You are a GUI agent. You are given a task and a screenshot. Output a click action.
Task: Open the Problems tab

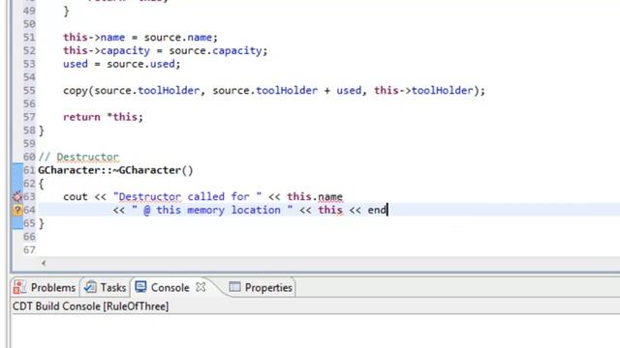tap(45, 288)
